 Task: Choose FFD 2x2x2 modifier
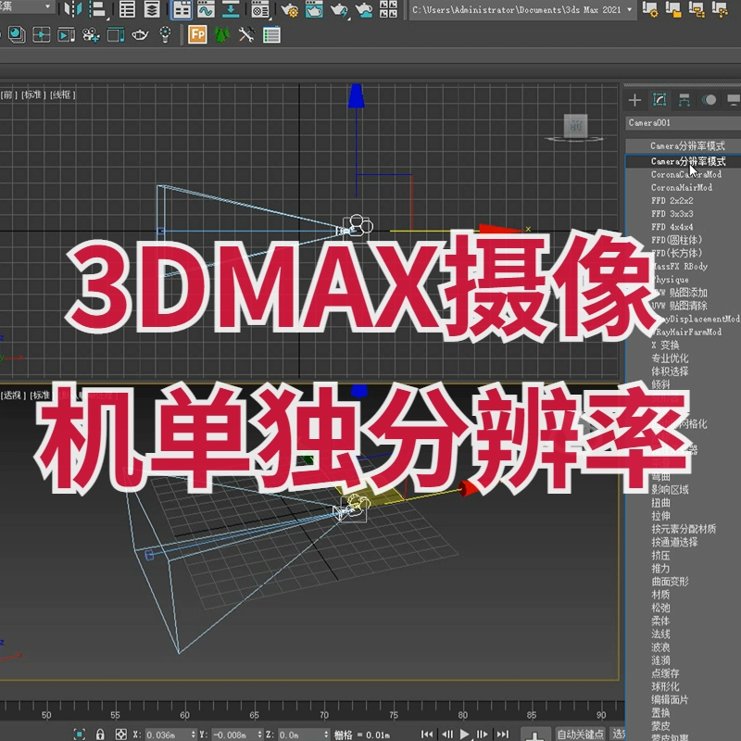click(x=672, y=200)
